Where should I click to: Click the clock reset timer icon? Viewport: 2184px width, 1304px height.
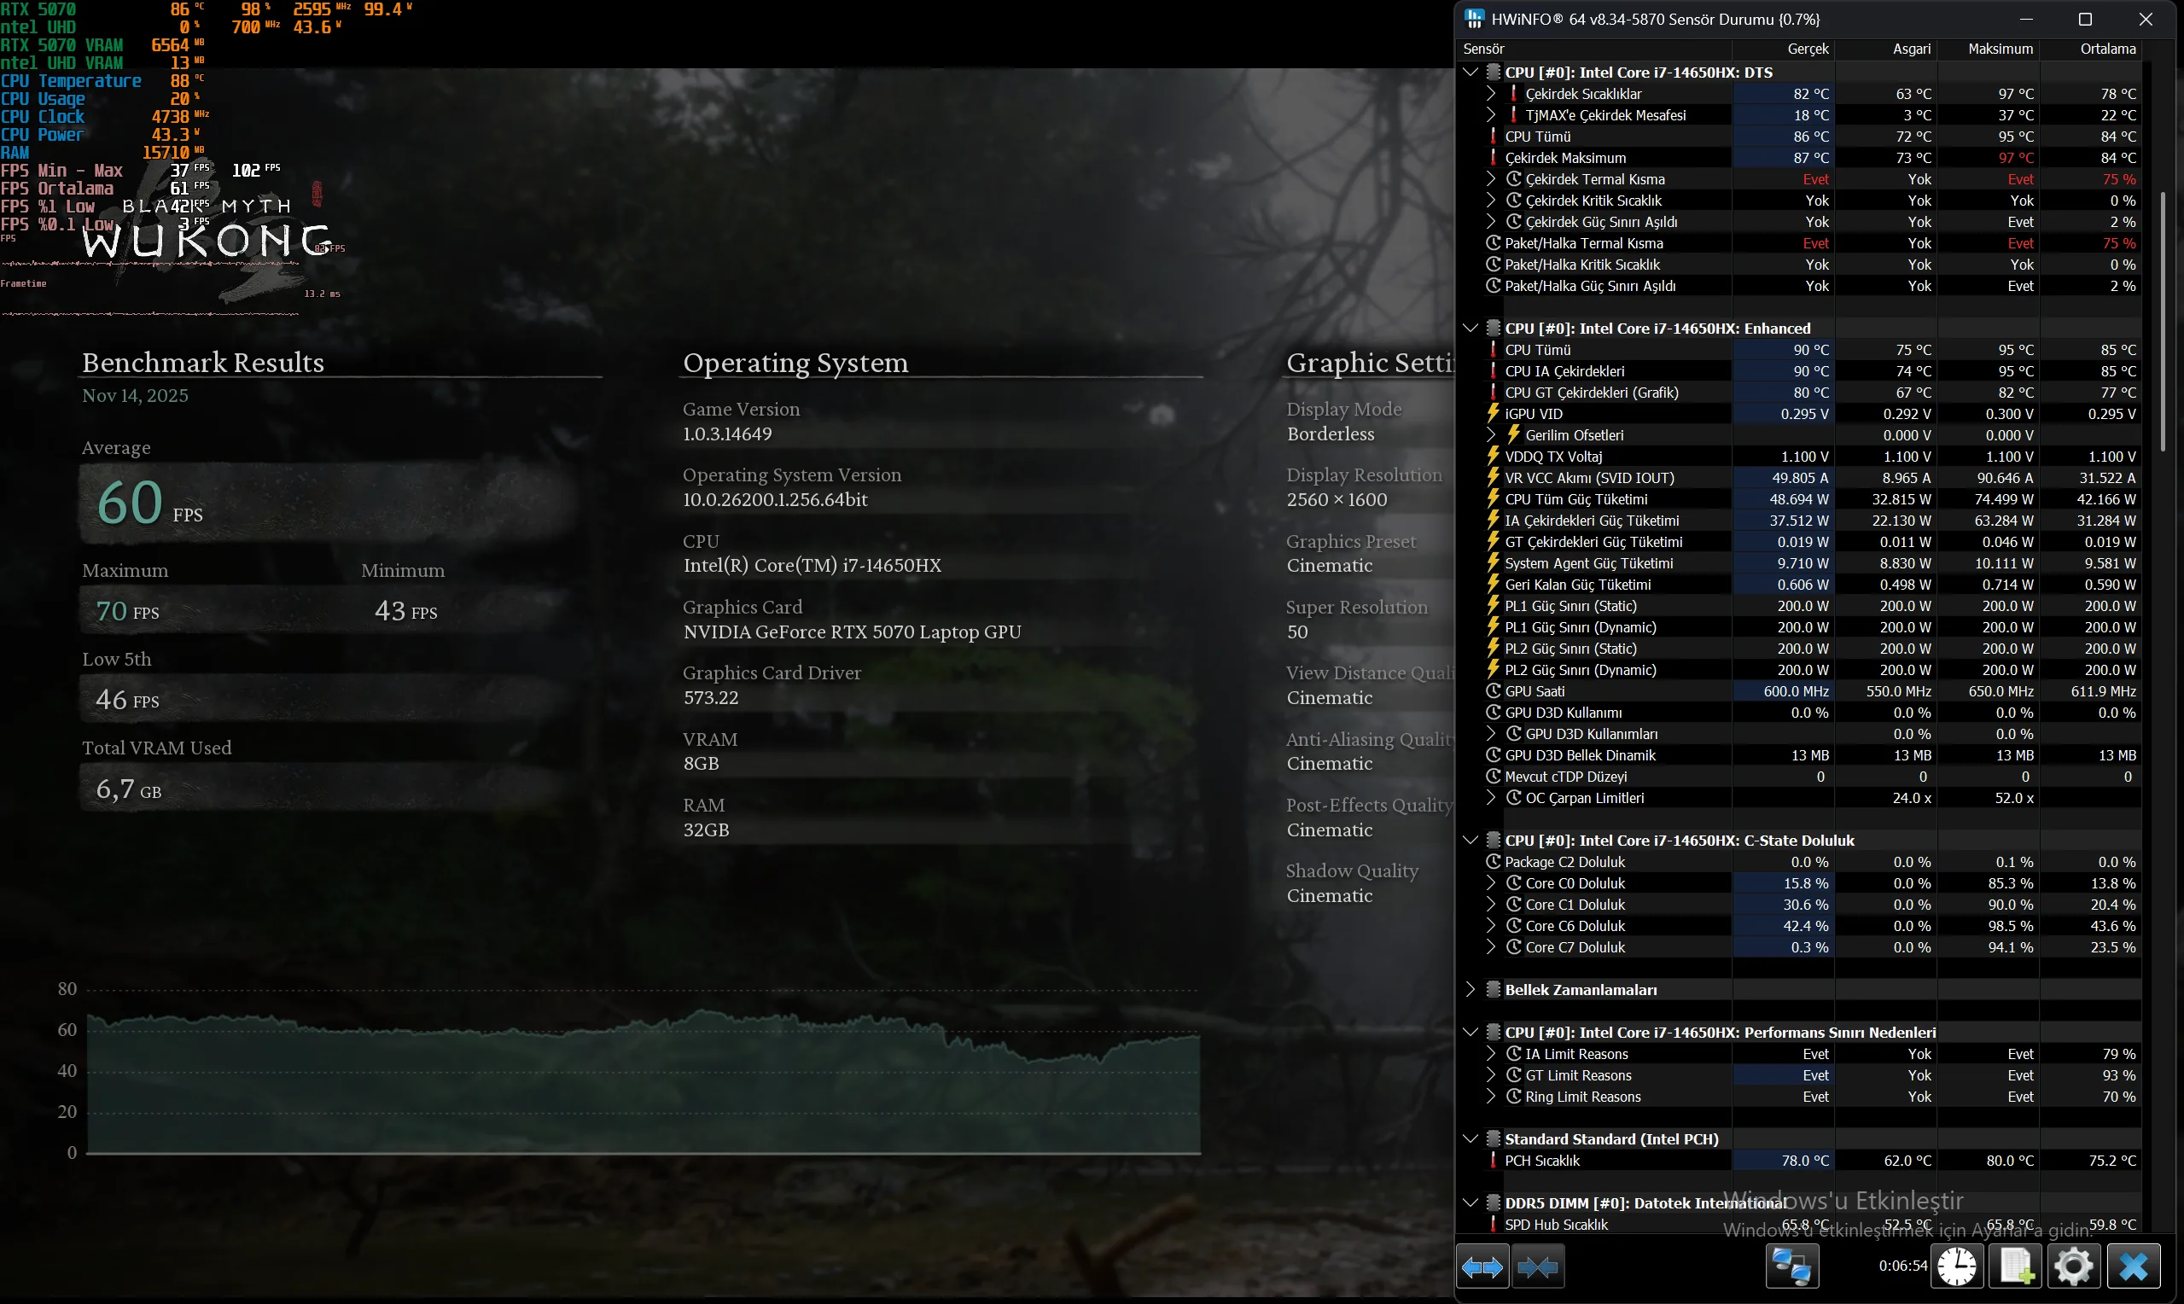[1957, 1267]
